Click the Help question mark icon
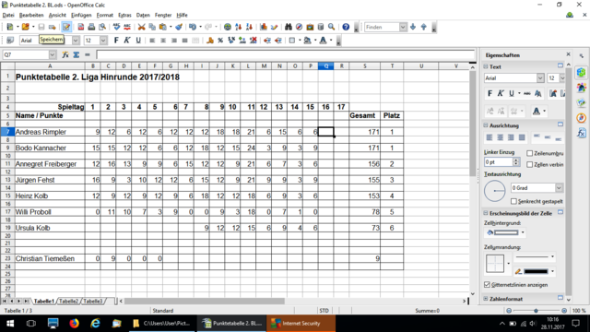Screen dimensions: 590x332 [x=346, y=27]
